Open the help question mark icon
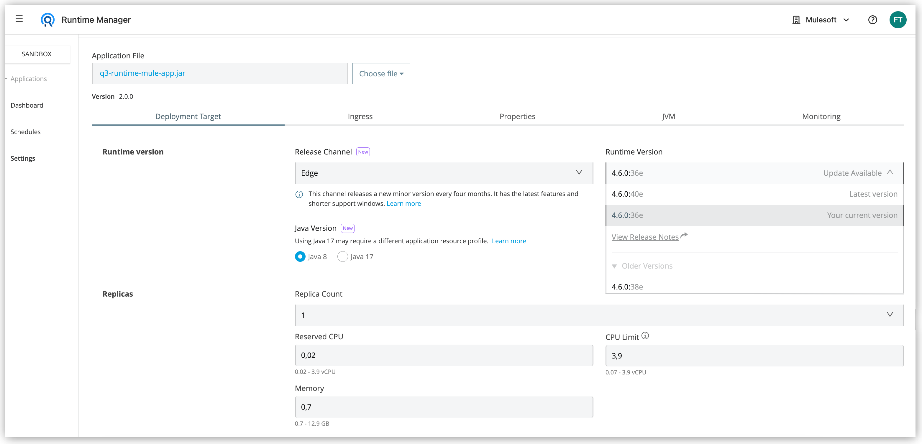 [873, 20]
